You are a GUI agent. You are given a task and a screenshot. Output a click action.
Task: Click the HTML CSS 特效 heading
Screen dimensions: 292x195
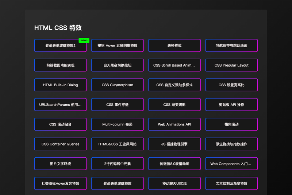[x=58, y=28]
